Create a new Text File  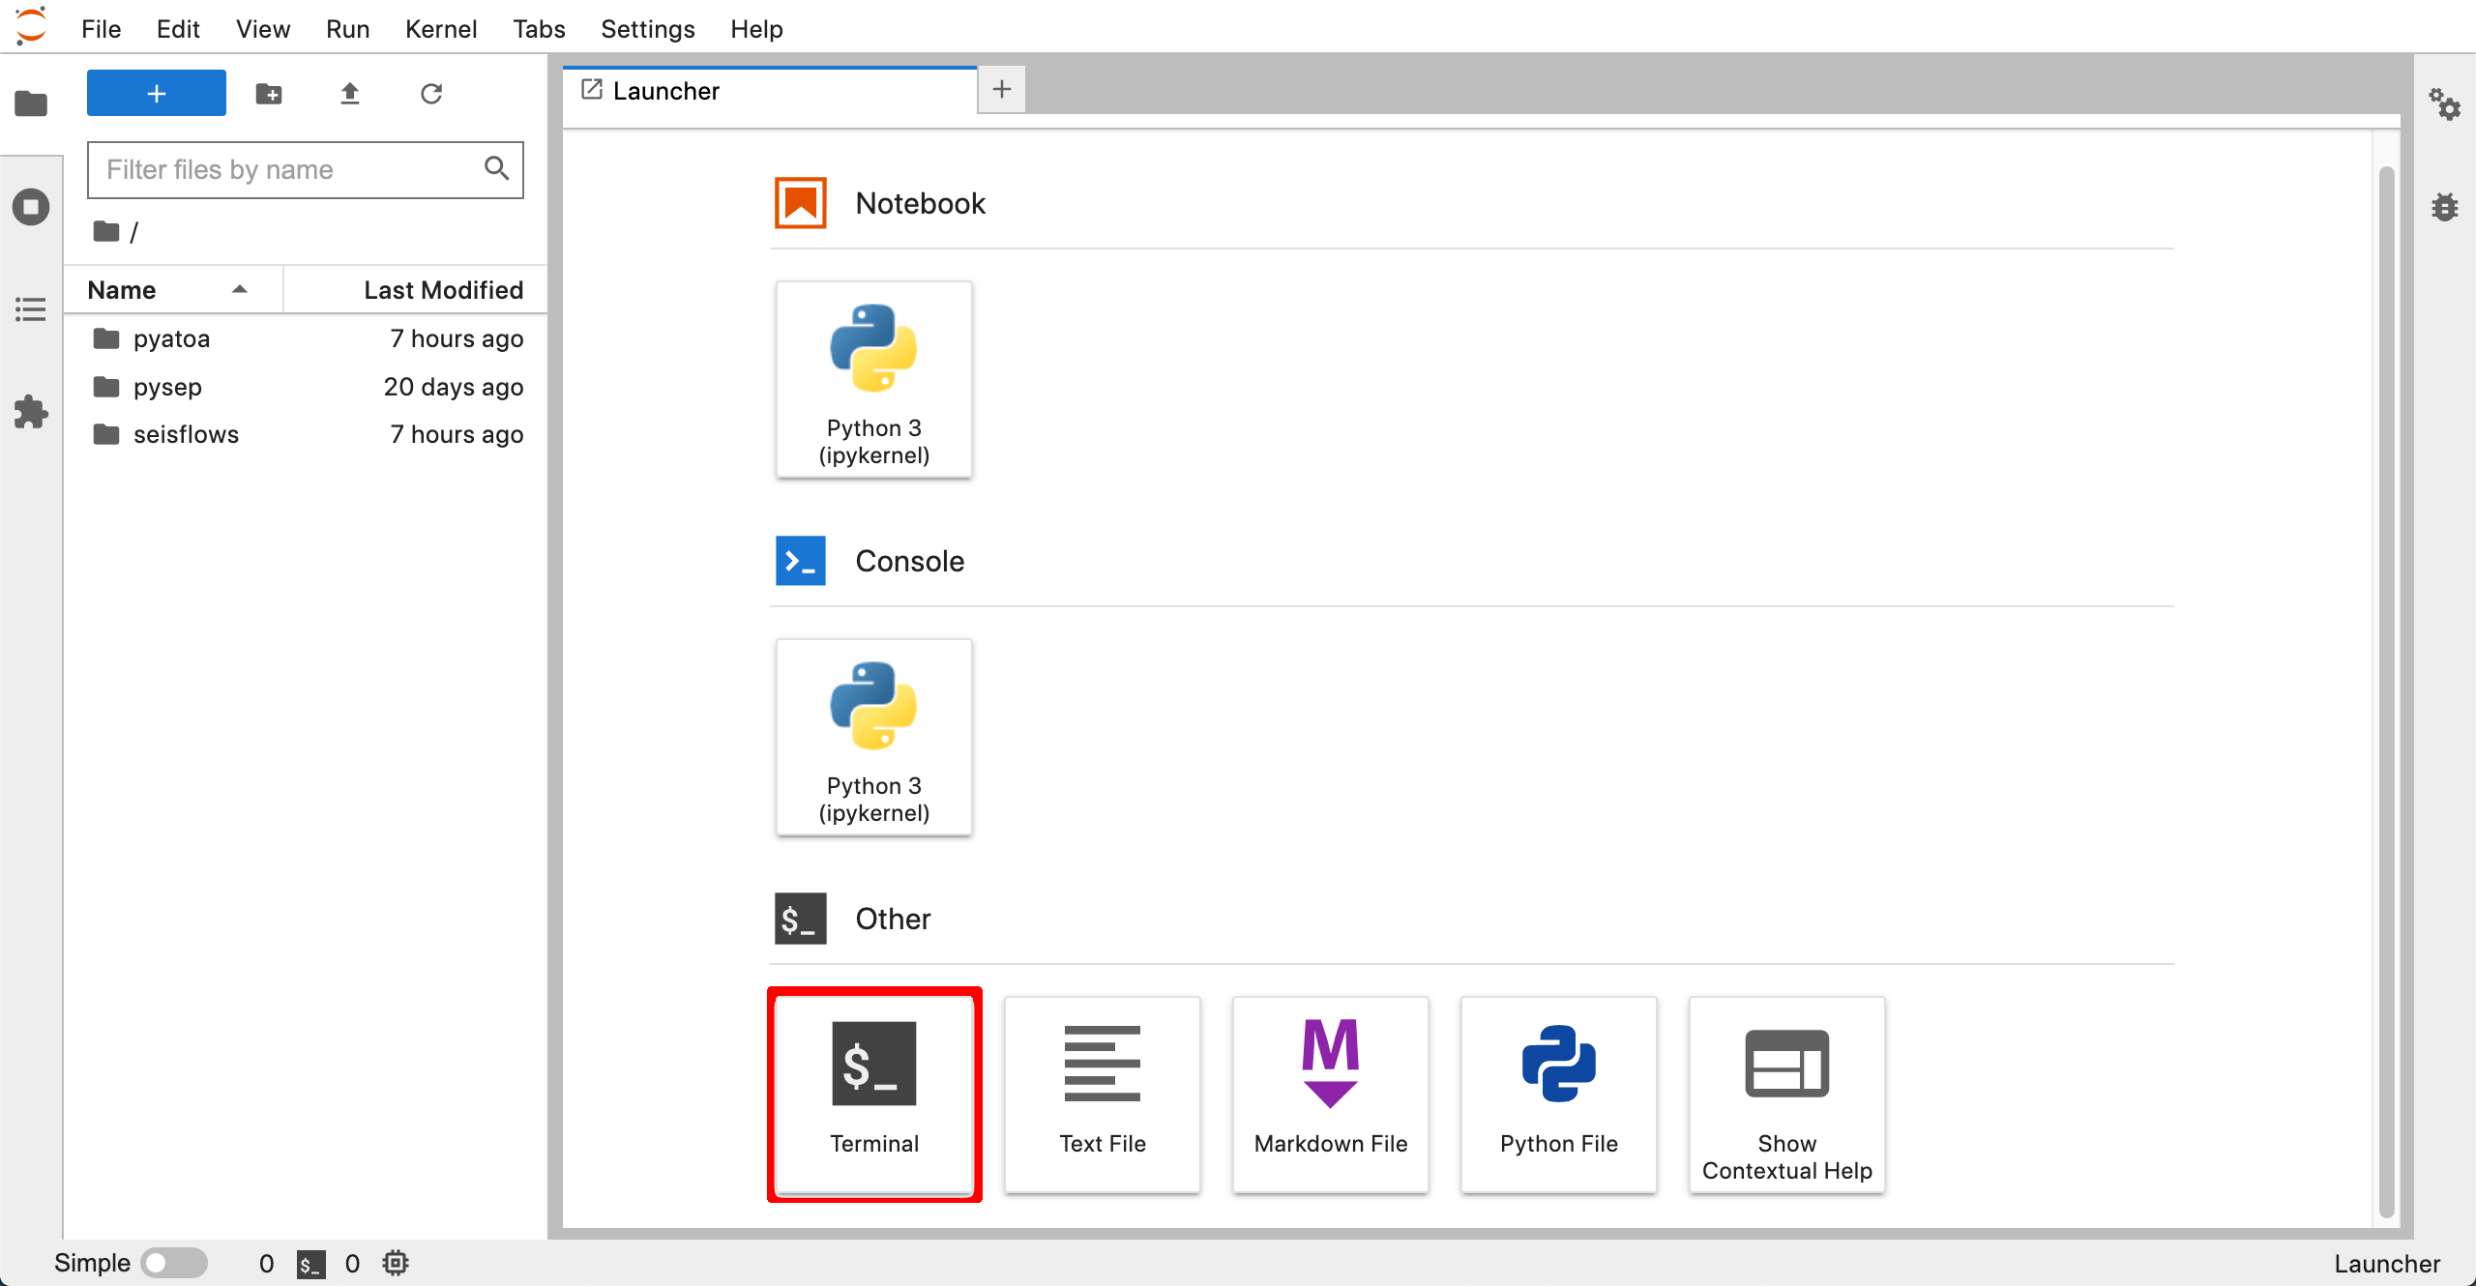click(x=1102, y=1095)
